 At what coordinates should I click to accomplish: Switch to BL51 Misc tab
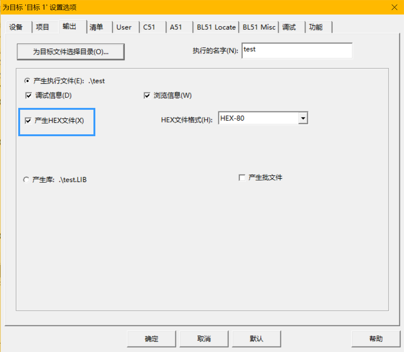pyautogui.click(x=259, y=27)
